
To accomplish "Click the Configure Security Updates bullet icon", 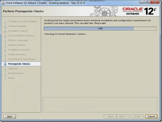I will tap(5, 21).
